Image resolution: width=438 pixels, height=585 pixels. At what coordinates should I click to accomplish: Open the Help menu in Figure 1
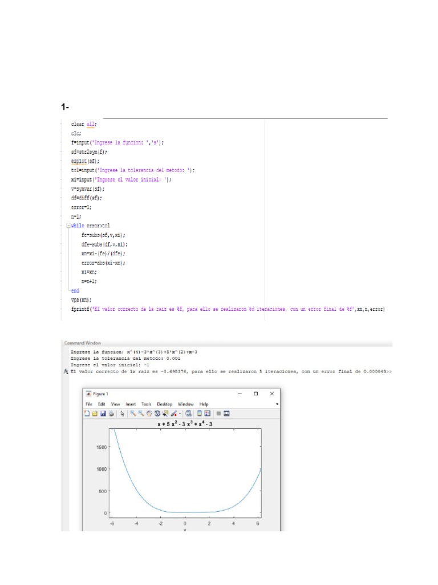[x=204, y=404]
